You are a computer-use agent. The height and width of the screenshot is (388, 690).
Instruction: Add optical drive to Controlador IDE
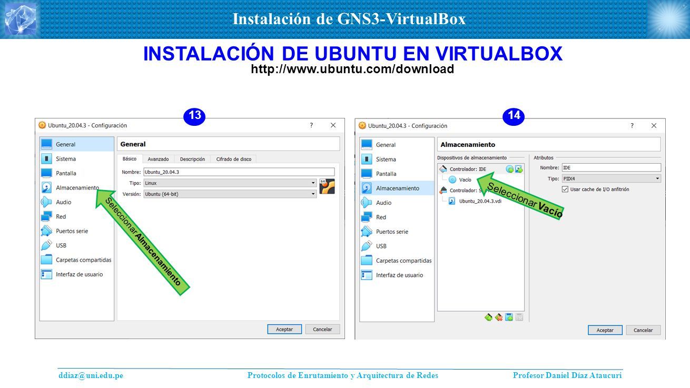point(510,169)
